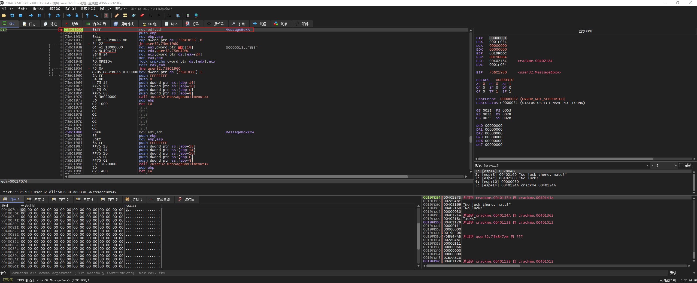The image size is (697, 283).
Task: Restart the debuggee with the restart icon
Action: coord(12,16)
